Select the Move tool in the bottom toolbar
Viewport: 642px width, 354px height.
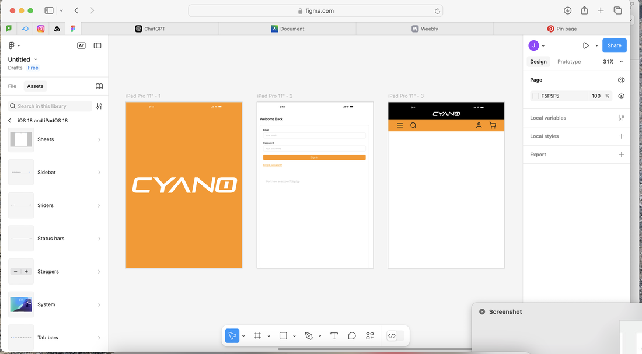click(x=232, y=336)
